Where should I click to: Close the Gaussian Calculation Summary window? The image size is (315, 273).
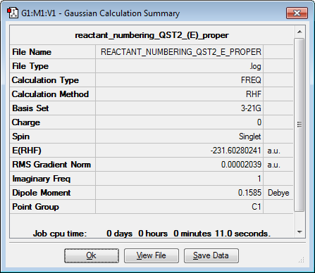(297, 13)
